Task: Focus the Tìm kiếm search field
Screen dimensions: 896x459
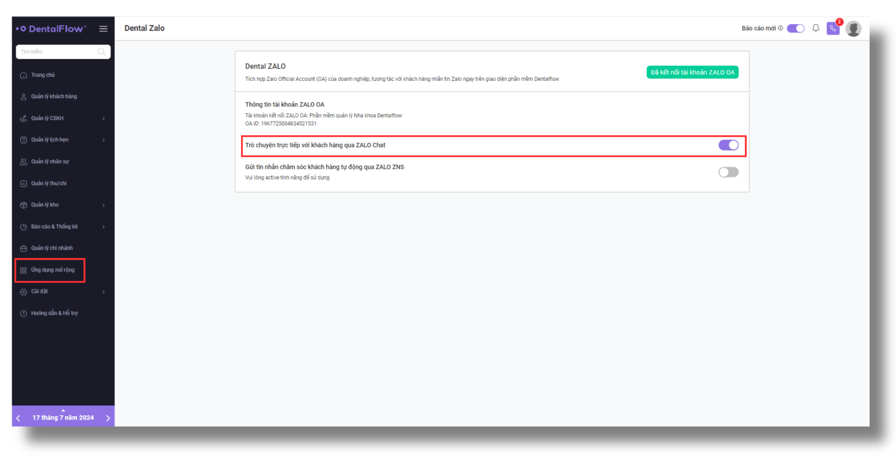Action: click(x=63, y=52)
